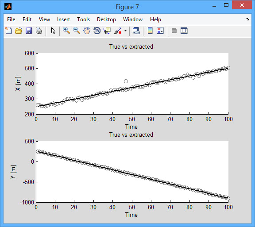Enable the Pan hand tool
This screenshot has height=227, width=255.
87,31
